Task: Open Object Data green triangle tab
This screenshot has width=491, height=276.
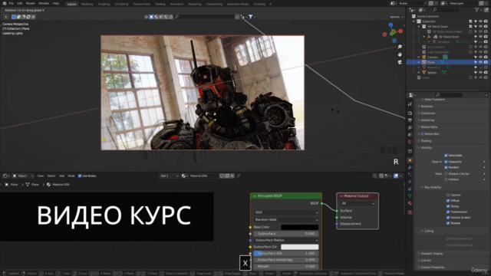Action: 410,196
